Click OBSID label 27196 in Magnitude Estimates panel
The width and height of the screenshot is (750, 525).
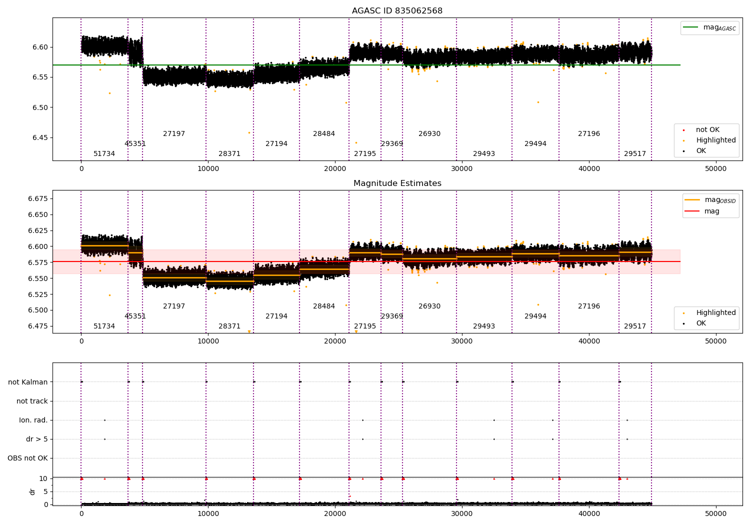point(589,306)
